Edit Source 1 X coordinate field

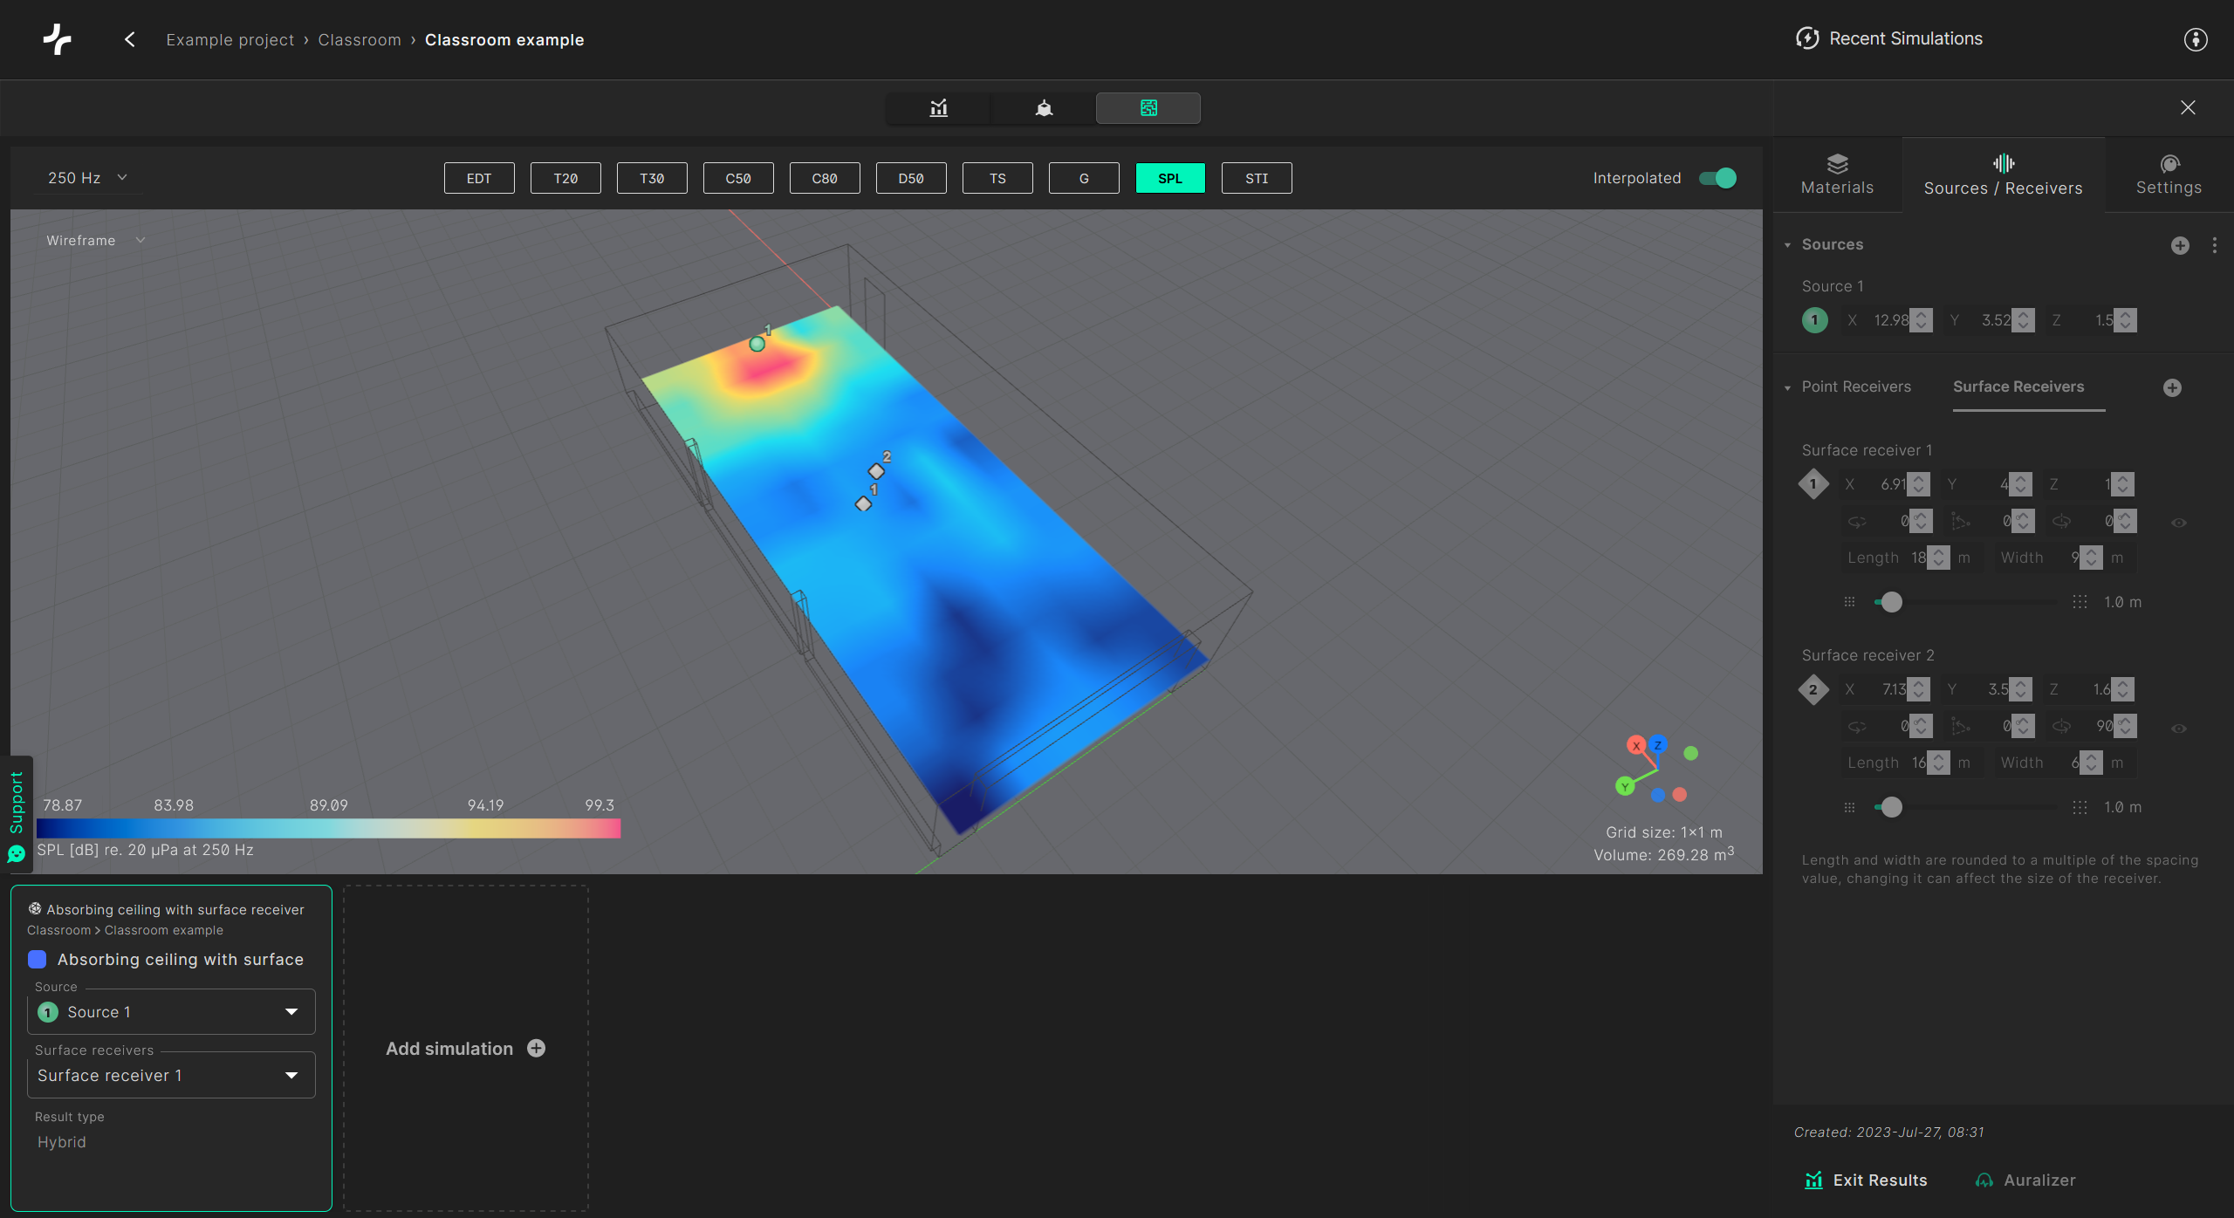[x=1885, y=320]
